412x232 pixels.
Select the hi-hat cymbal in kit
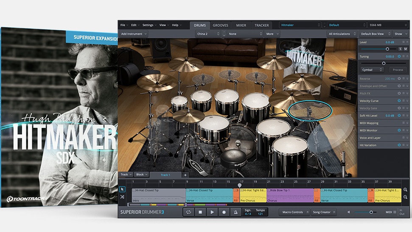pos(188,116)
